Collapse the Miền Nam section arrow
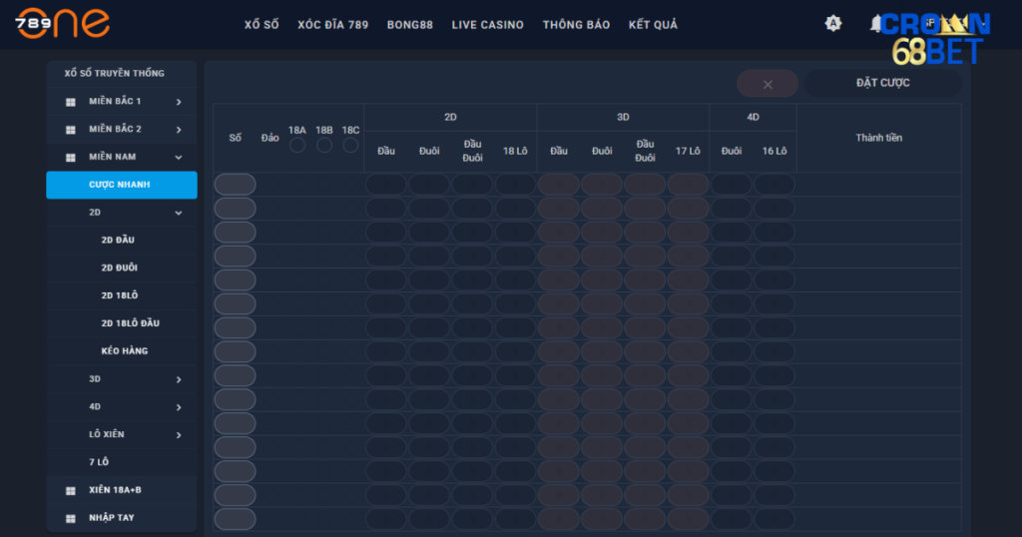 pos(179,158)
